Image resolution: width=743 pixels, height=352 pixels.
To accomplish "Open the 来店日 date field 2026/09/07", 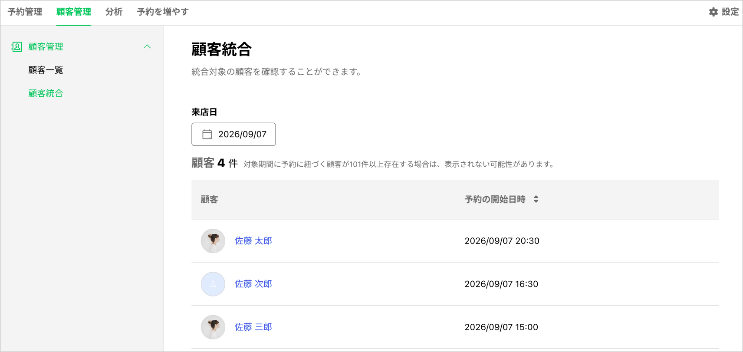I will click(x=233, y=135).
